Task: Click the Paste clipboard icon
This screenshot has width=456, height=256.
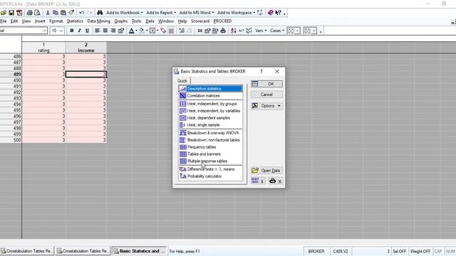Action: click(x=63, y=13)
